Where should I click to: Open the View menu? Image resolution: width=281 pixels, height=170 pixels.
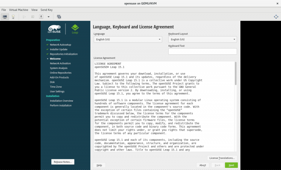pos(34,10)
